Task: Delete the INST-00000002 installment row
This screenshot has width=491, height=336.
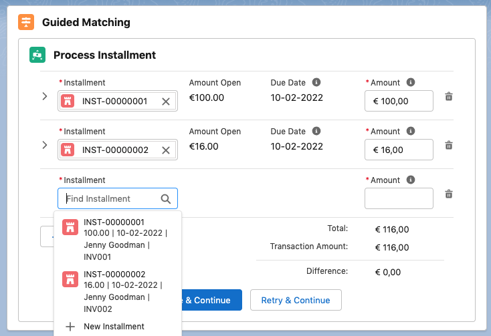Action: (449, 146)
